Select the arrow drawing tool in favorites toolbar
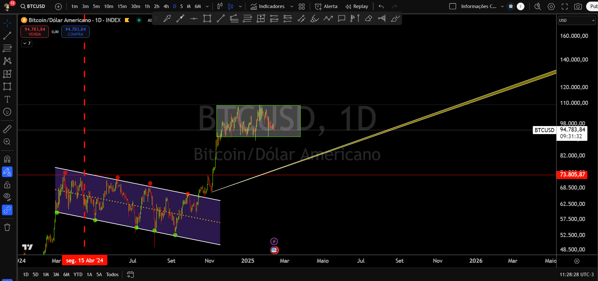The image size is (598, 281). point(167,19)
